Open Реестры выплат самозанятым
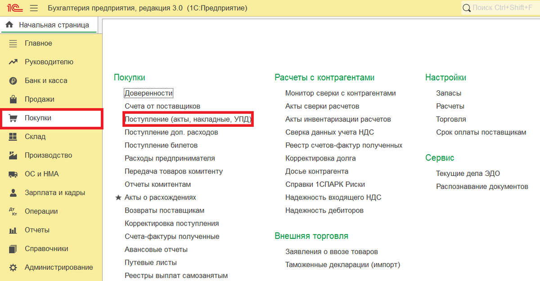The width and height of the screenshot is (540, 281). point(176,276)
